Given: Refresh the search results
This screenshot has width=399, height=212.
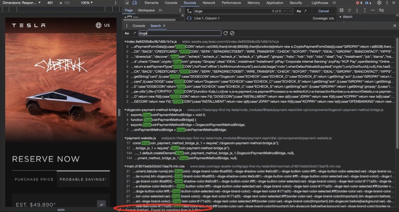Looking at the screenshot, I should 226,33.
